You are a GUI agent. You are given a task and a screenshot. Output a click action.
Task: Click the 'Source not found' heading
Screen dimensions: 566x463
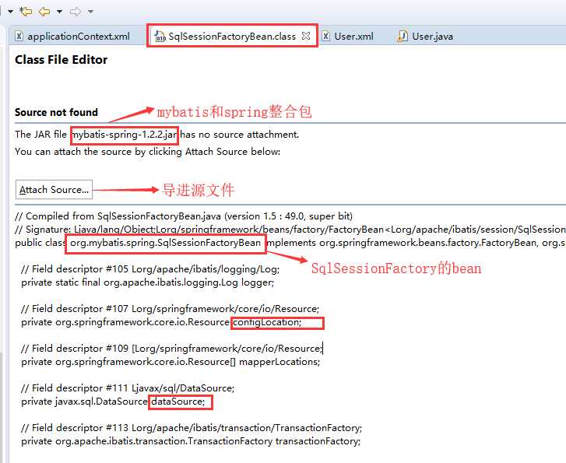[56, 112]
